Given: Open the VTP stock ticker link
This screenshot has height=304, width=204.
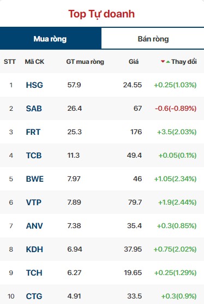Looking at the screenshot, I should (34, 202).
